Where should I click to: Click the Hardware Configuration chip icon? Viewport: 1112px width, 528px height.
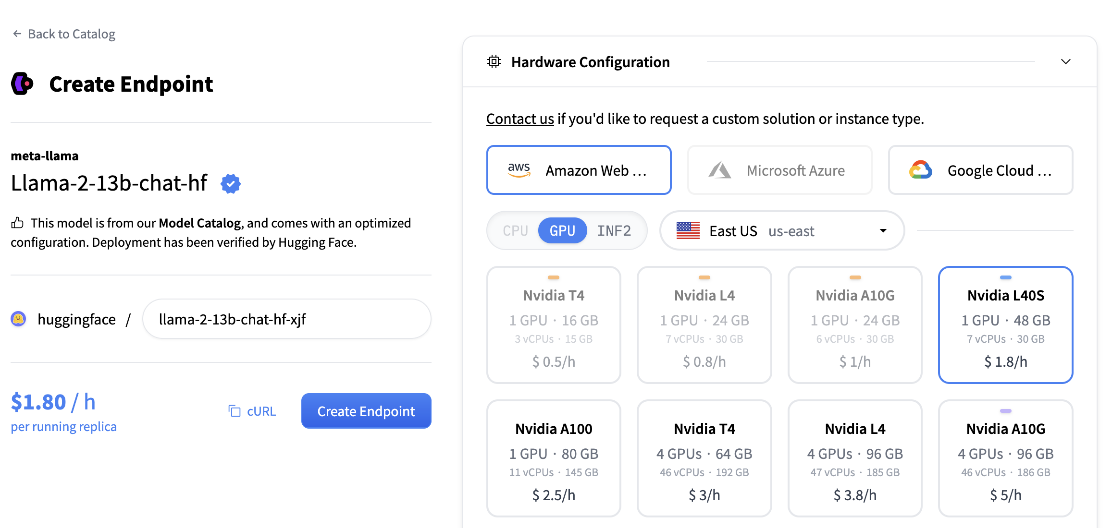click(x=494, y=62)
